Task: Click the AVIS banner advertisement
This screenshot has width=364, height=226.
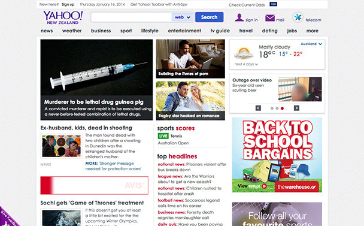Action: (94, 185)
